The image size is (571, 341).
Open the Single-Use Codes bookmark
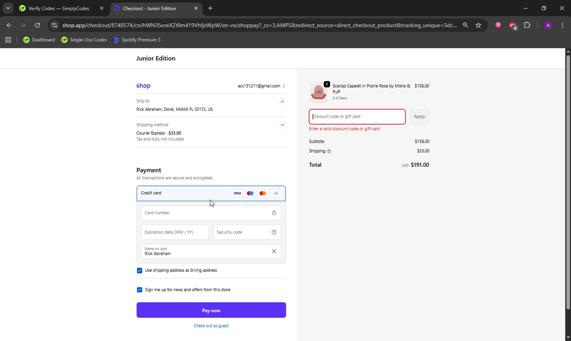pyautogui.click(x=84, y=40)
